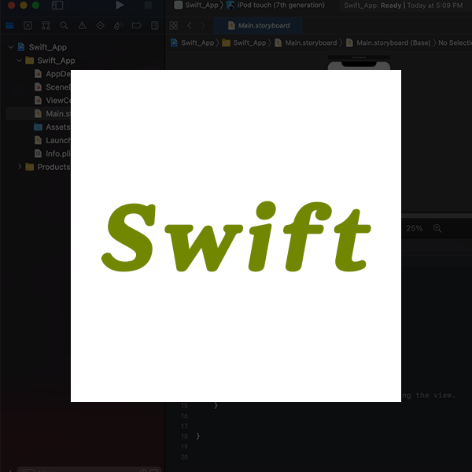Image resolution: width=472 pixels, height=472 pixels.
Task: Click the 25% zoom level
Action: coord(415,228)
